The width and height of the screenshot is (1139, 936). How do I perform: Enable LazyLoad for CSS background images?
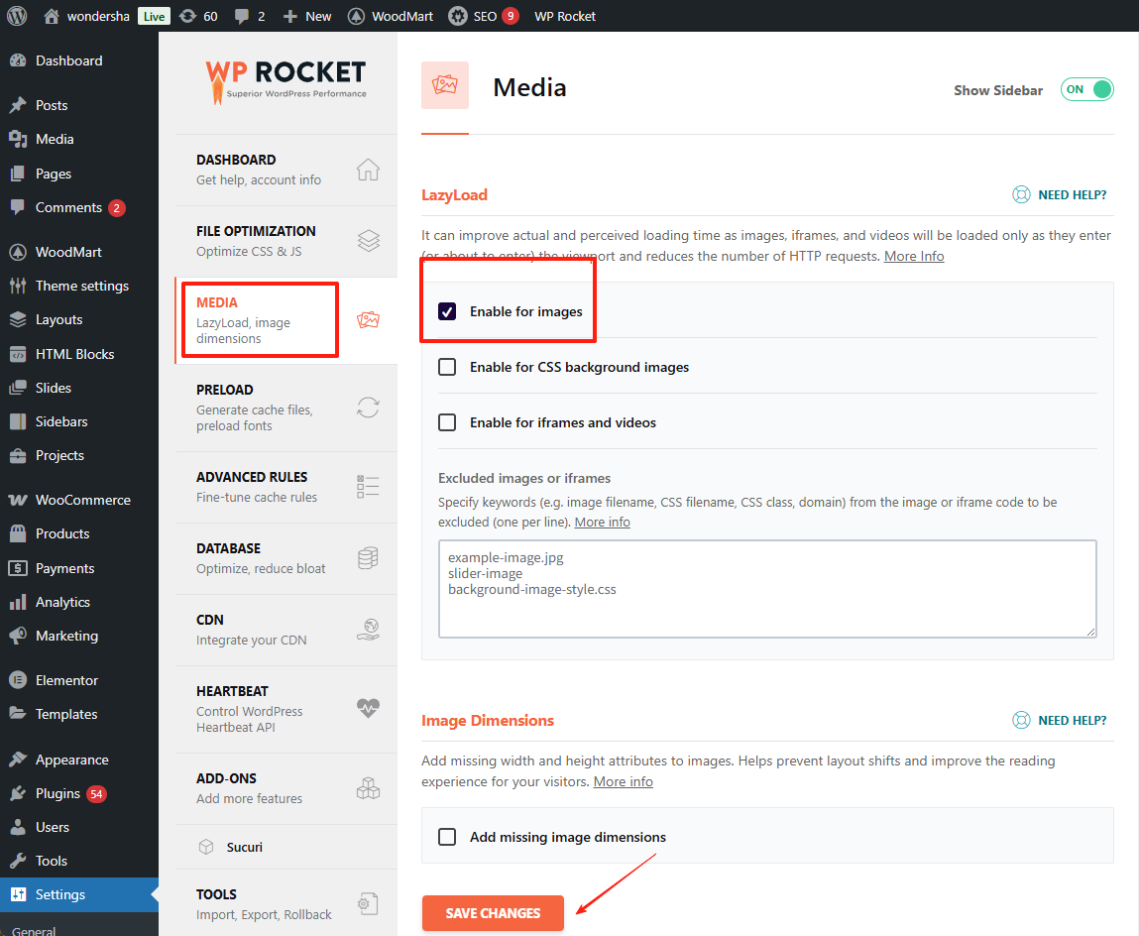447,367
